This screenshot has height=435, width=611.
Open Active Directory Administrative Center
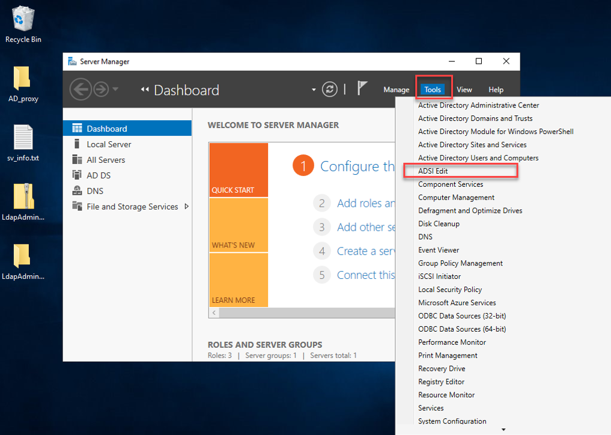coord(478,105)
